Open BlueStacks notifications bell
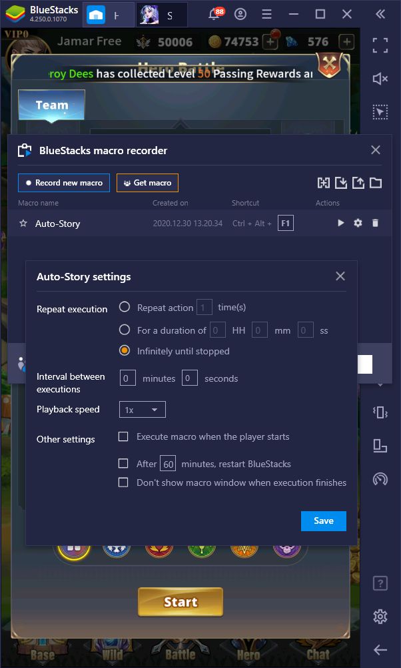This screenshot has height=668, width=401. click(216, 14)
